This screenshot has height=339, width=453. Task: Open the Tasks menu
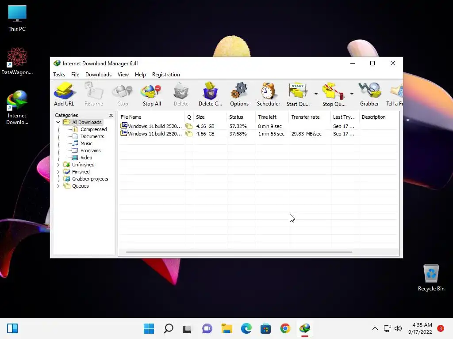pyautogui.click(x=59, y=74)
